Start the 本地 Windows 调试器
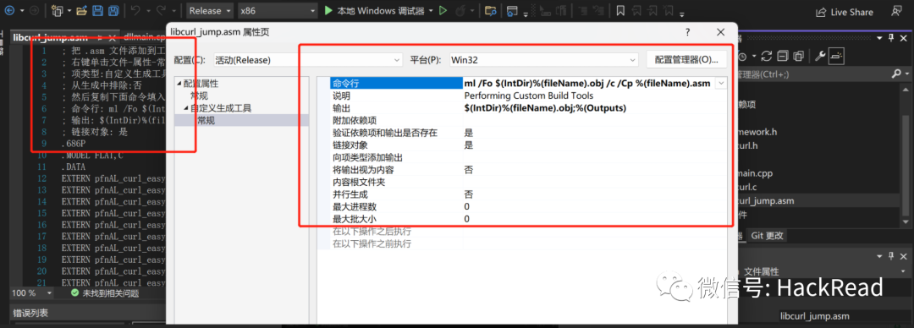Image resolution: width=914 pixels, height=328 pixels. 375,10
